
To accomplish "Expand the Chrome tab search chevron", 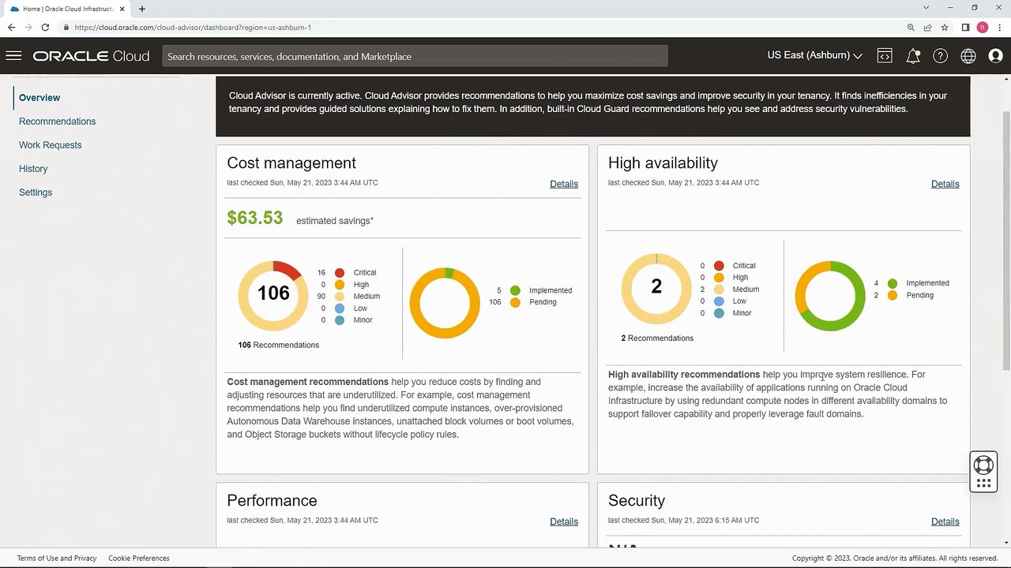I will pyautogui.click(x=926, y=8).
